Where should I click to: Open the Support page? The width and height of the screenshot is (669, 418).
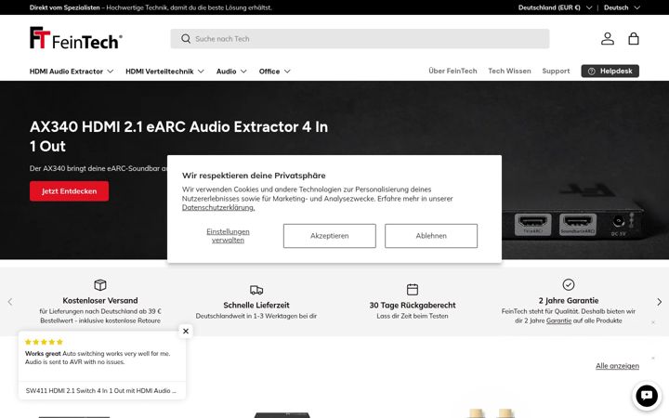pos(556,71)
